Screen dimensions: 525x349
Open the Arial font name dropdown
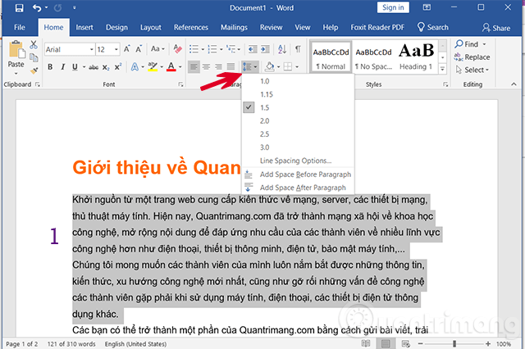click(x=91, y=49)
